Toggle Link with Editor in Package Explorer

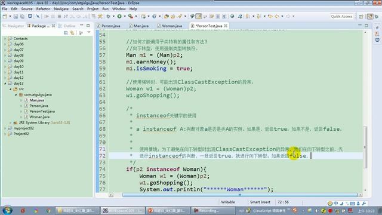[72, 33]
